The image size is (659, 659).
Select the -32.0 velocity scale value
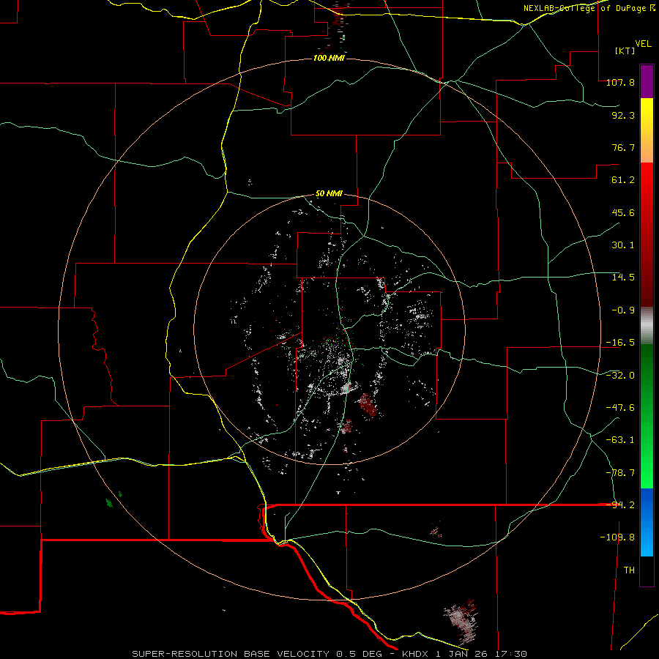(x=620, y=376)
